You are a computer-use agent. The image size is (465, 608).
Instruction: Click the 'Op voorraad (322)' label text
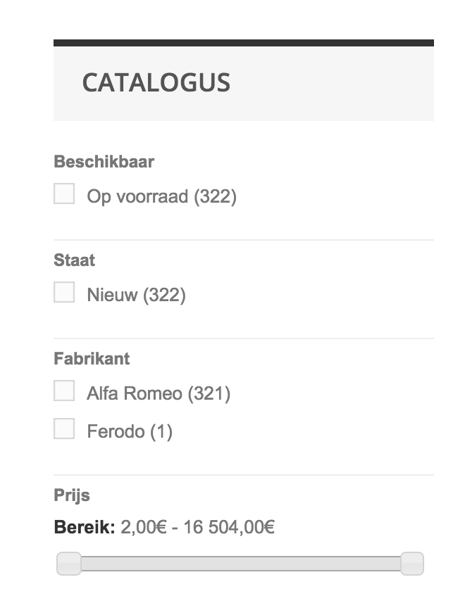click(161, 196)
